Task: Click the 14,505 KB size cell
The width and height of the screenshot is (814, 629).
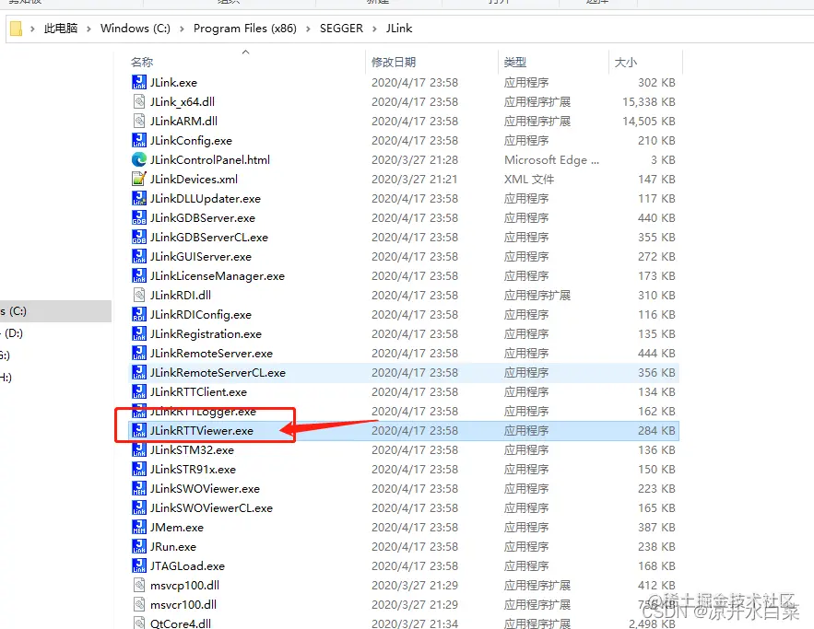Action: click(649, 121)
